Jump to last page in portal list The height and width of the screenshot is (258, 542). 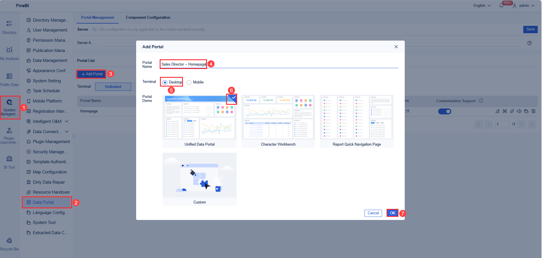click(532, 124)
